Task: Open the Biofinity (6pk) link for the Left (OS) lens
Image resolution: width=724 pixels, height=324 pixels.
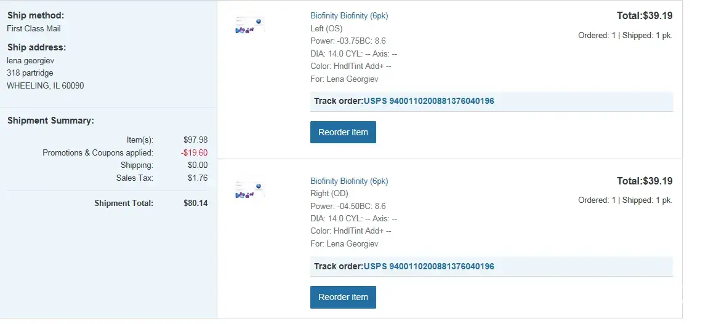Action: [349, 16]
